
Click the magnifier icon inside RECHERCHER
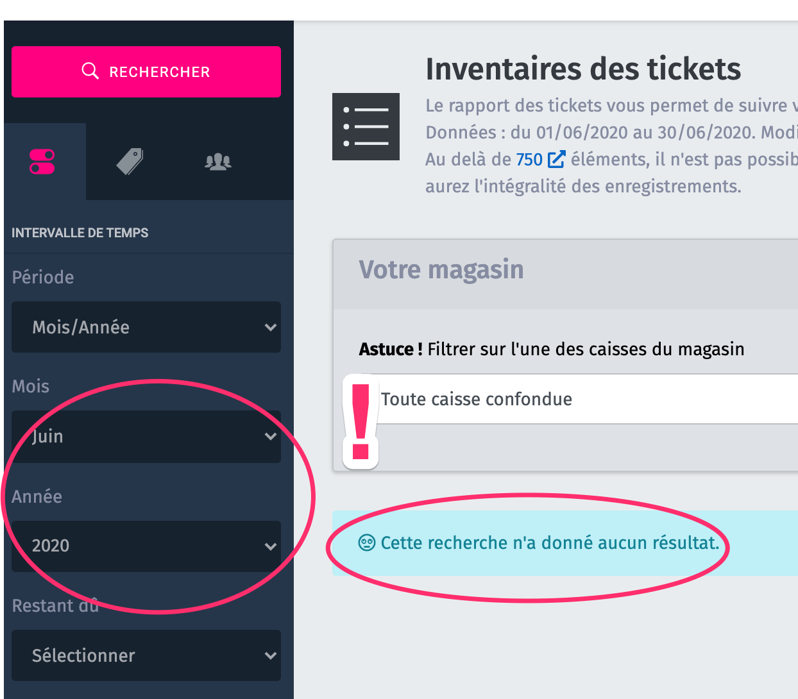point(90,71)
